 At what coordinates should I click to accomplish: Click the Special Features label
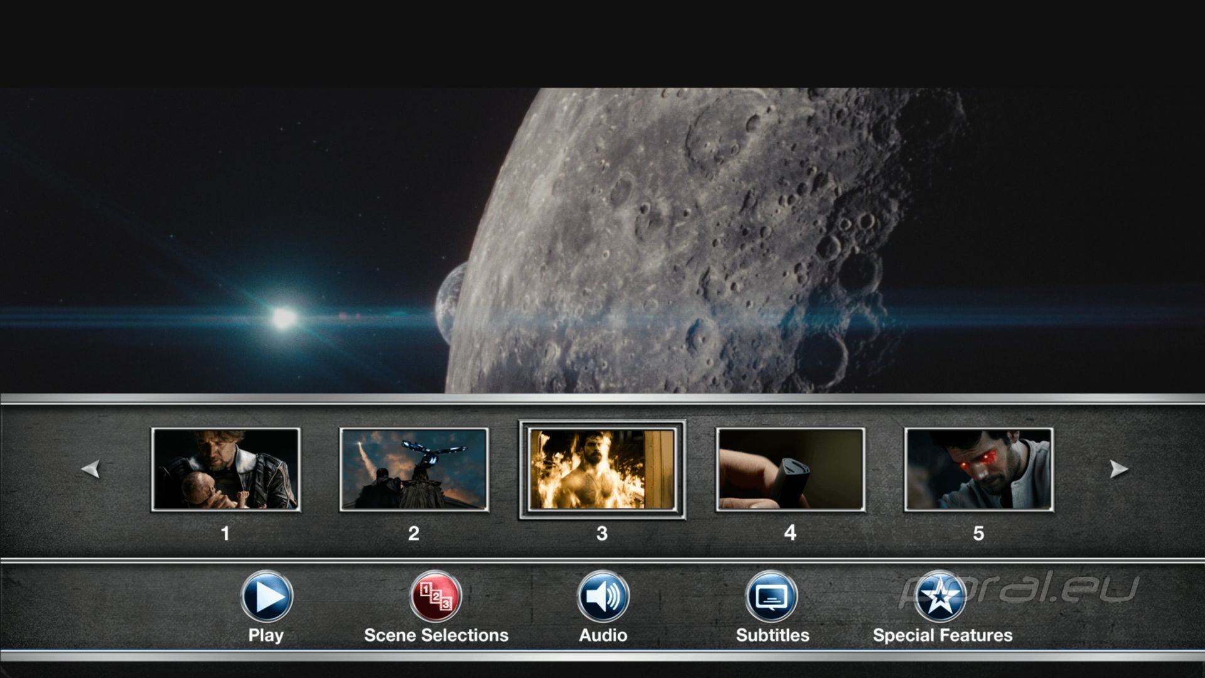point(943,635)
